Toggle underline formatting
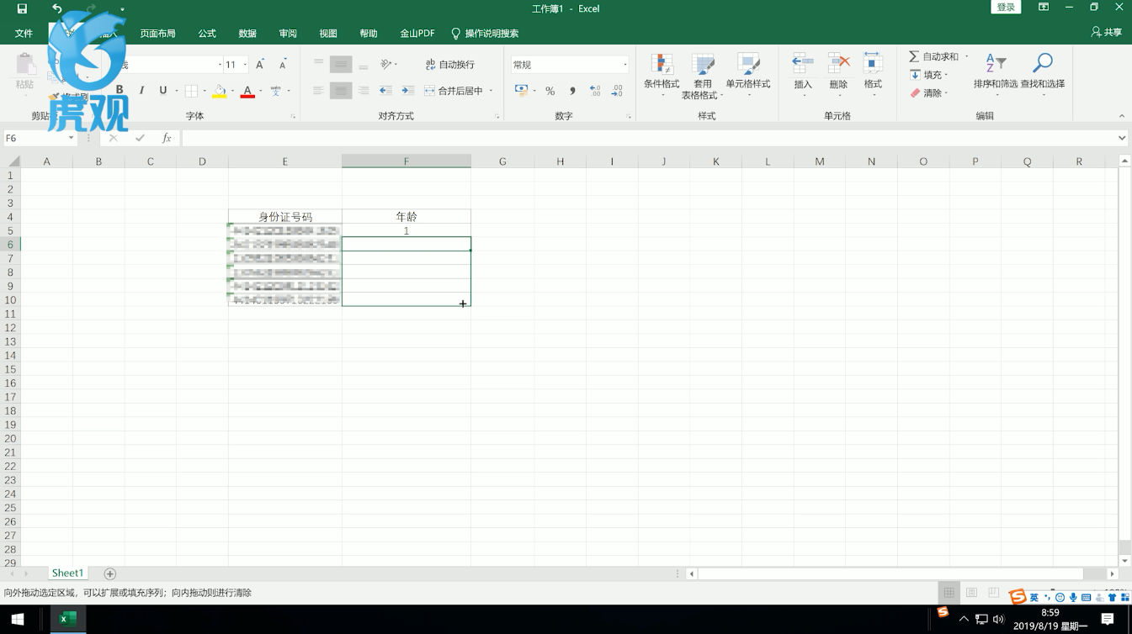 coord(162,90)
